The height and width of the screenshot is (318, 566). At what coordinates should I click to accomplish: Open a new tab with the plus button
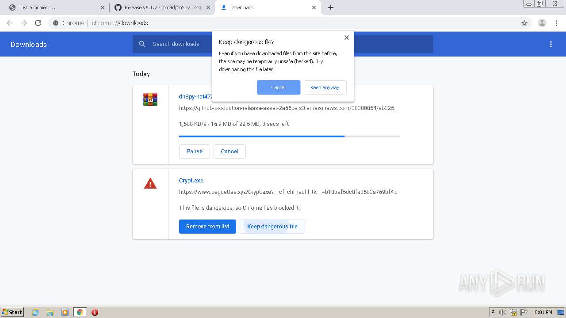tap(331, 8)
